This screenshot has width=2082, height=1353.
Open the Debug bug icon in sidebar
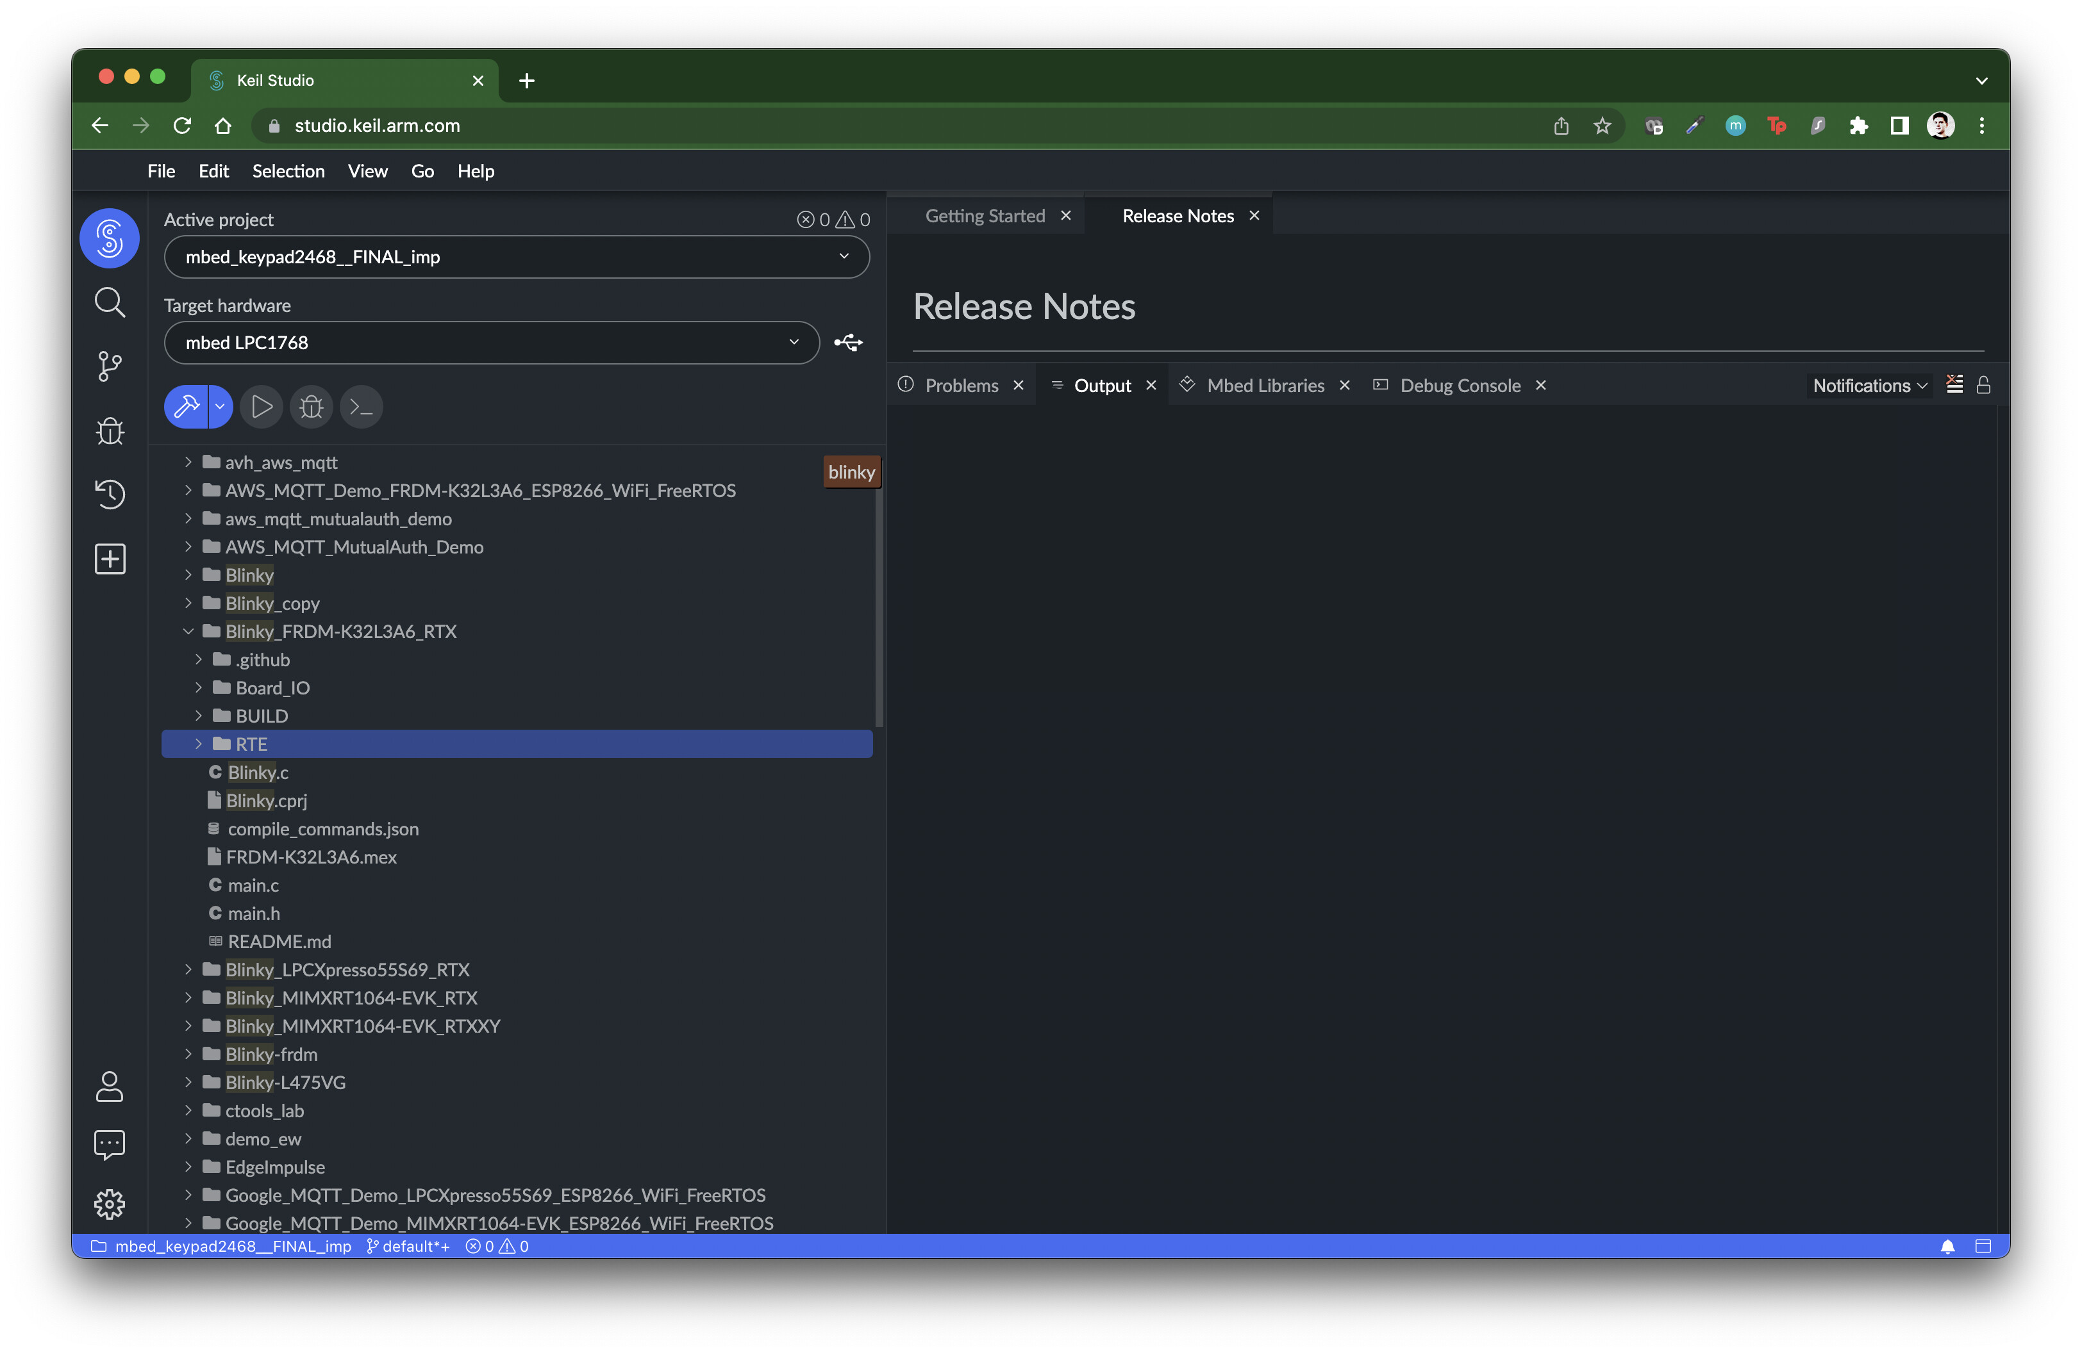click(x=110, y=430)
